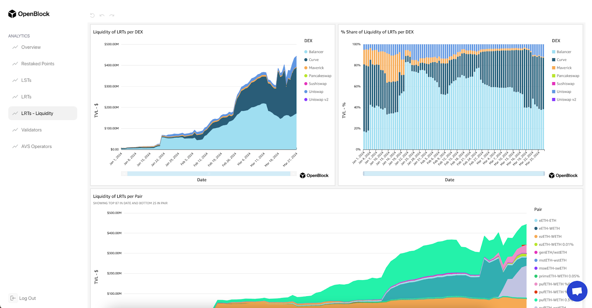Toggle Uniswap in Liquidity per DEX legend
This screenshot has width=592, height=308.
click(x=314, y=92)
